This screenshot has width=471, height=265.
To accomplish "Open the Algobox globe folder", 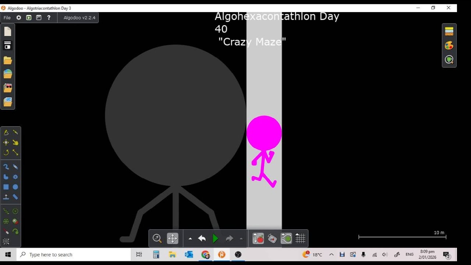I will (x=8, y=74).
